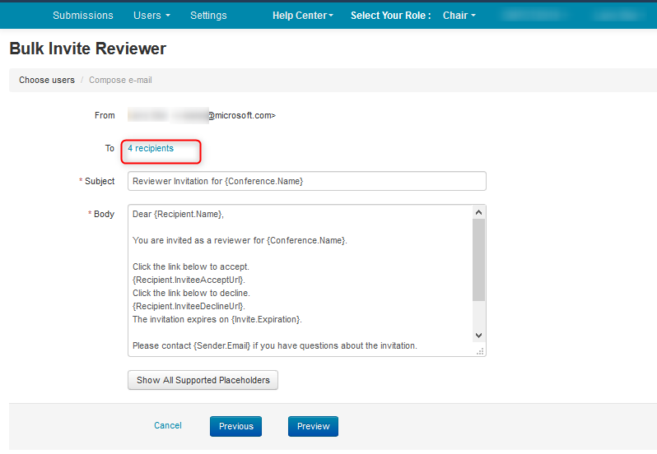Image resolution: width=657 pixels, height=454 pixels.
Task: Click into the Body text area
Action: 301,280
